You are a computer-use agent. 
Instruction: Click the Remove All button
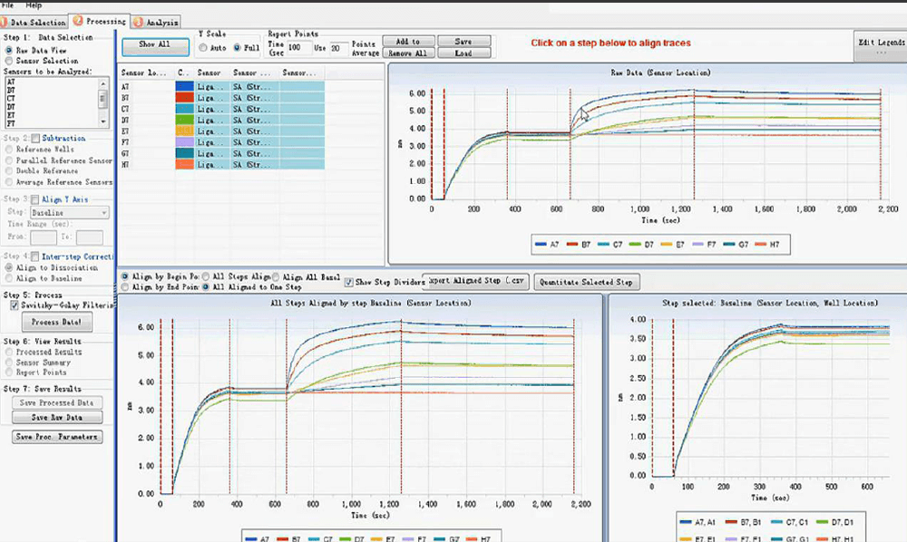click(408, 53)
